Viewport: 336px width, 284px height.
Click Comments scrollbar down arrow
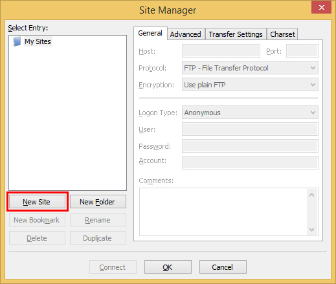click(311, 229)
